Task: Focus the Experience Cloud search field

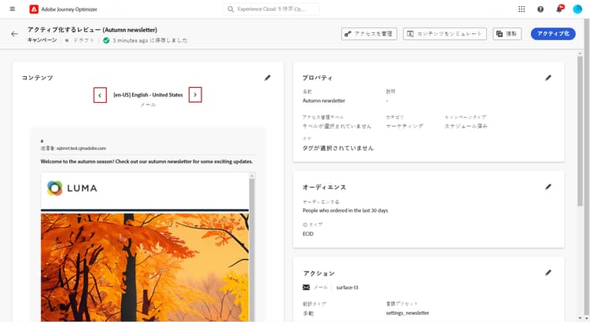Action: point(271,9)
